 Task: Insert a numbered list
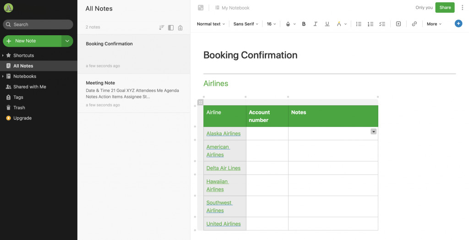pyautogui.click(x=370, y=24)
